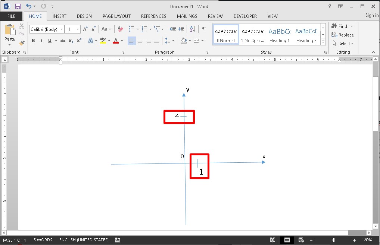Apply the Heading 1 style
This screenshot has height=245, width=380.
pyautogui.click(x=279, y=35)
